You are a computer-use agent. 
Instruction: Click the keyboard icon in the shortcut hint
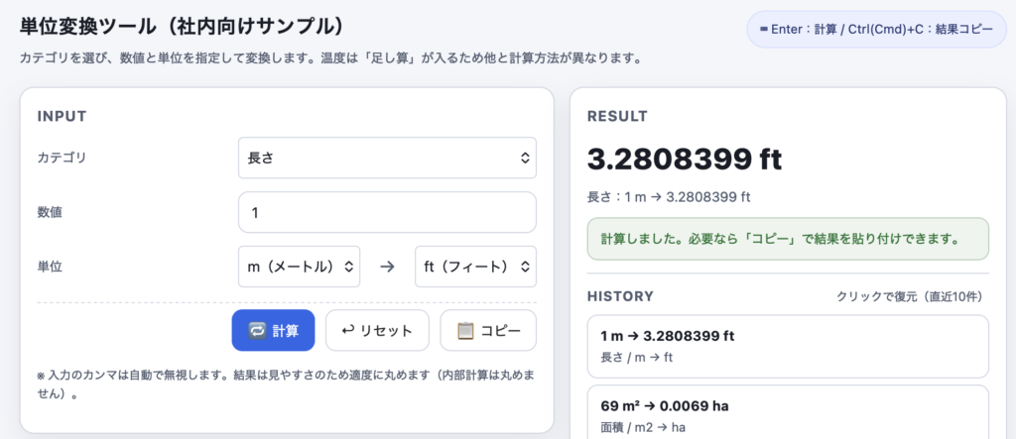pos(764,30)
